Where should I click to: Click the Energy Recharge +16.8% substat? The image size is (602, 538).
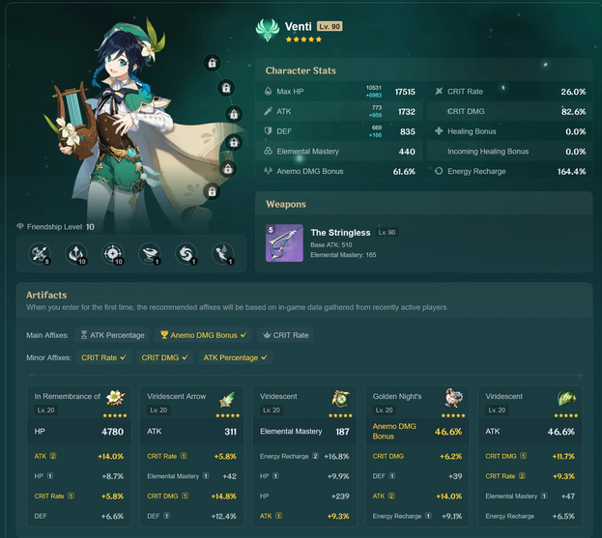[304, 456]
